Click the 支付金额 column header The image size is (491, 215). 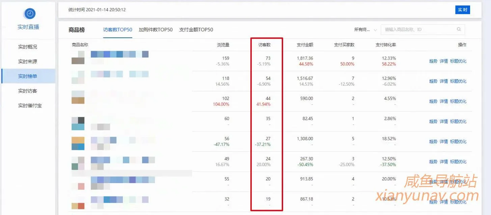tap(305, 44)
